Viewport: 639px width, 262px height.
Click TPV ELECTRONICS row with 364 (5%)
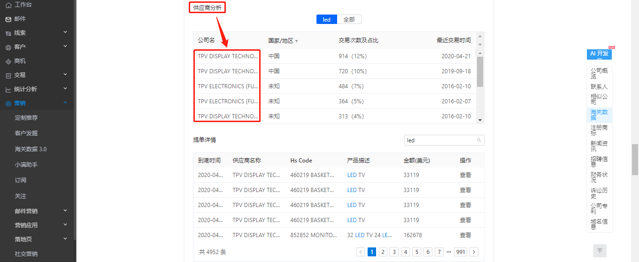coord(335,101)
